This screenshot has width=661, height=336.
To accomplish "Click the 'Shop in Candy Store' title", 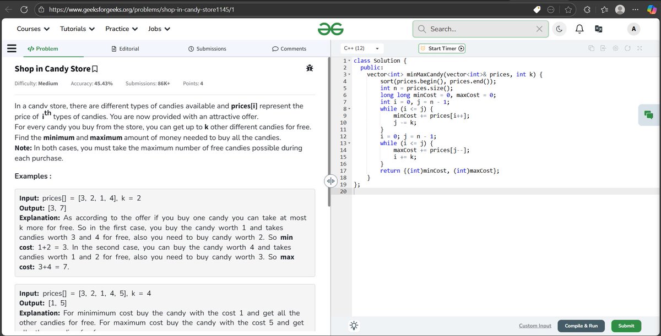I will tap(52, 69).
